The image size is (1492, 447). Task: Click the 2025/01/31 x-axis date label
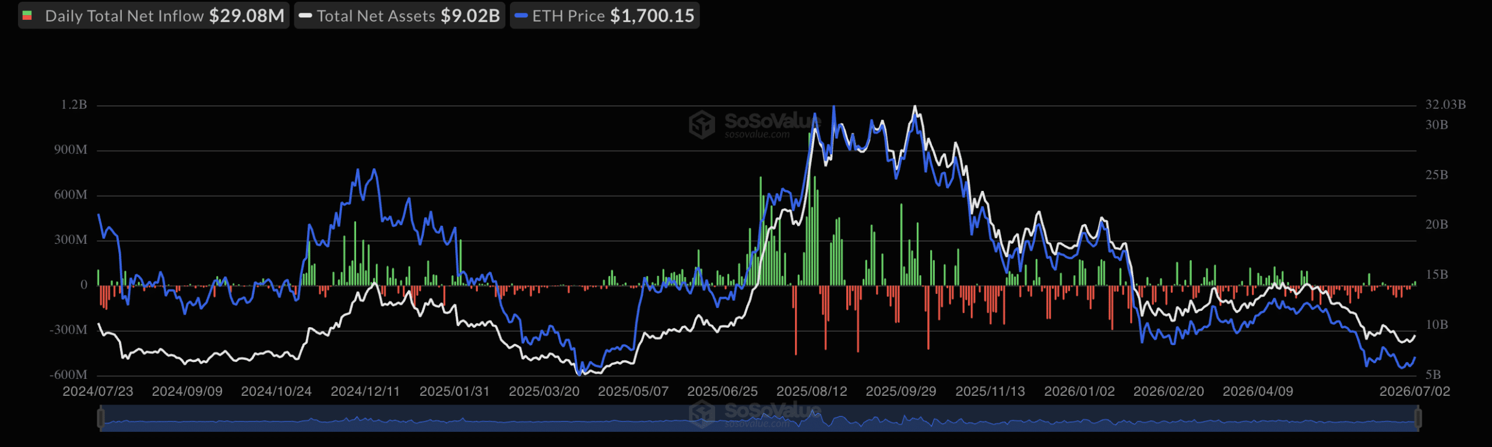click(x=455, y=391)
